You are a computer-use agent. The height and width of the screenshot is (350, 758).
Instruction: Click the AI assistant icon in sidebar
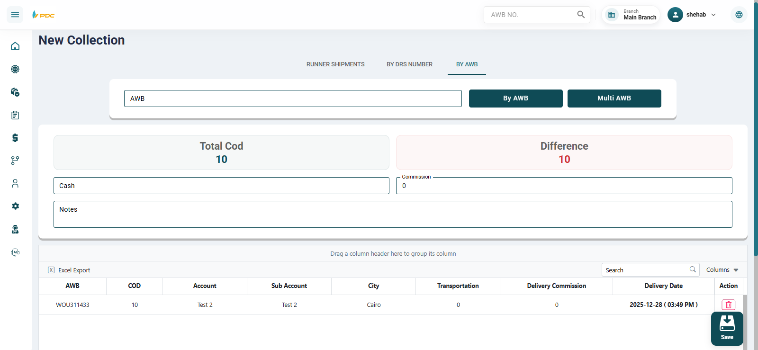(x=15, y=252)
